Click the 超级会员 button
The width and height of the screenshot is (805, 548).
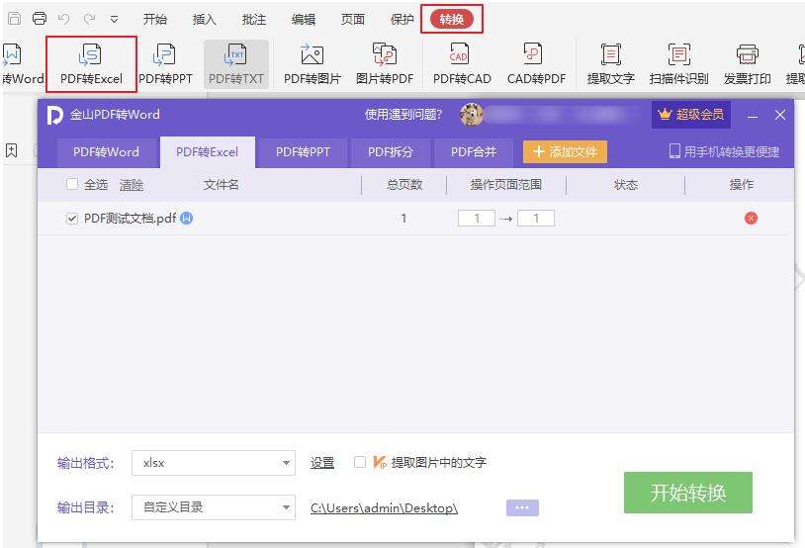click(691, 114)
